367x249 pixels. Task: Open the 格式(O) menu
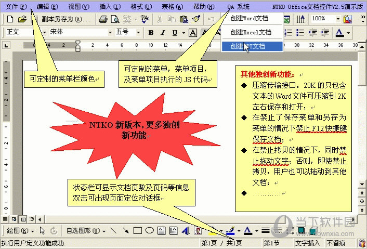pyautogui.click(x=141, y=7)
